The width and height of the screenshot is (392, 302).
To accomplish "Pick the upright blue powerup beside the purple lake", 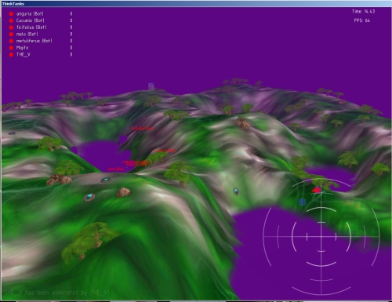I will click(x=236, y=191).
